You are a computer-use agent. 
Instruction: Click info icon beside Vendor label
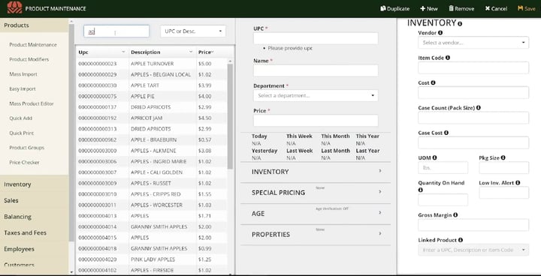(440, 33)
